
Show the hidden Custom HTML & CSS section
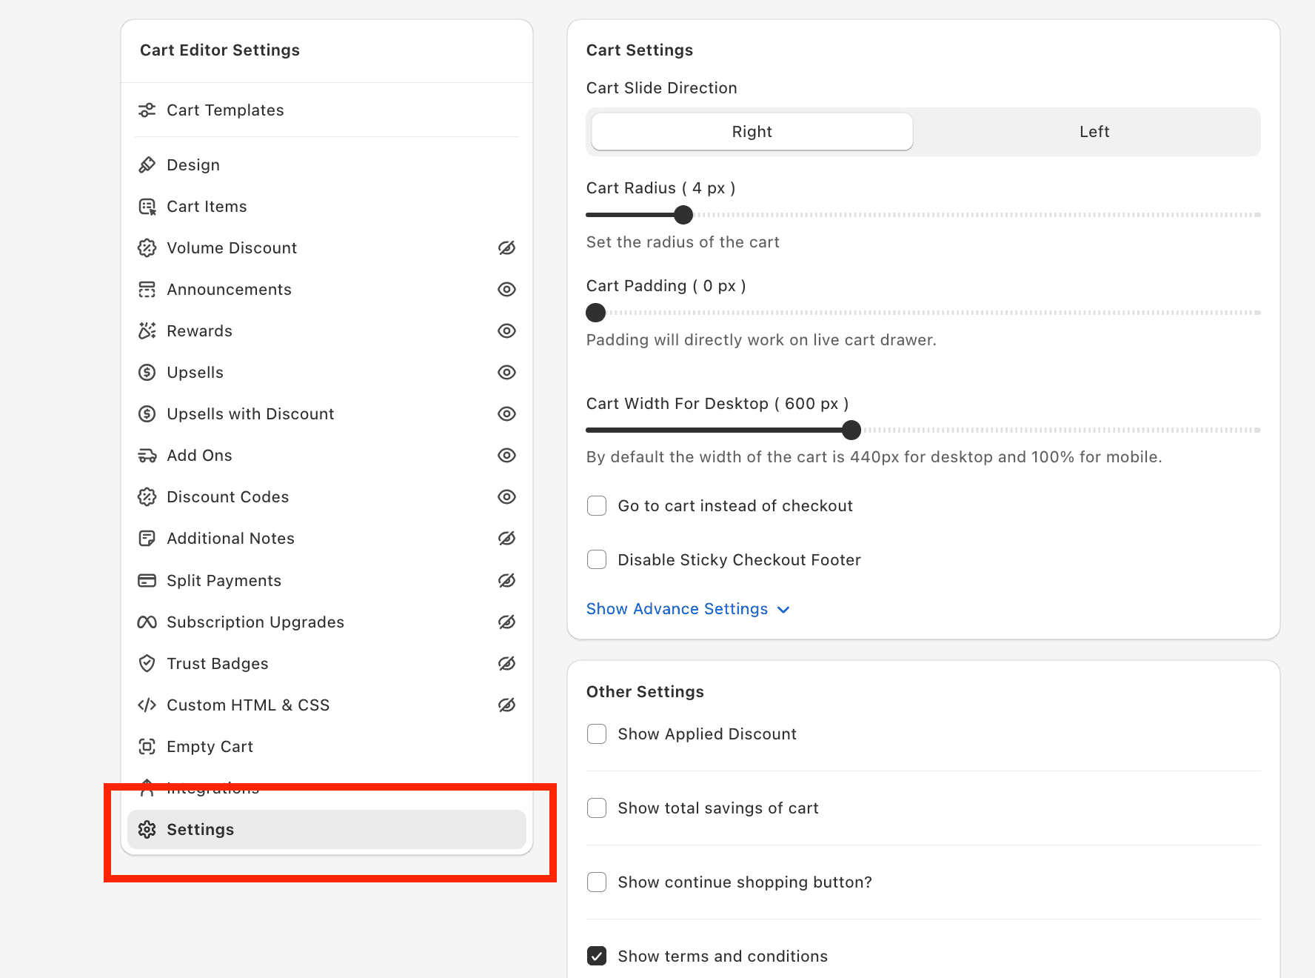[x=506, y=705]
